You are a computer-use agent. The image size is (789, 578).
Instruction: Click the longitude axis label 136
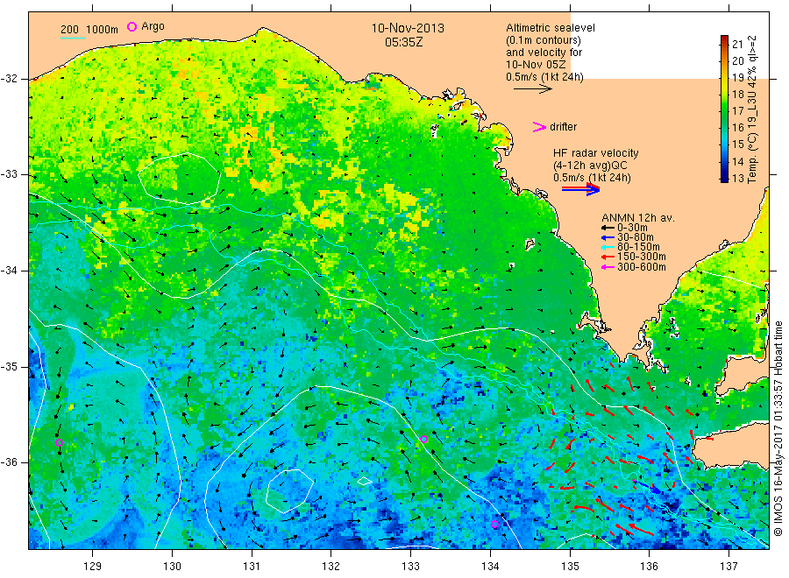649,566
